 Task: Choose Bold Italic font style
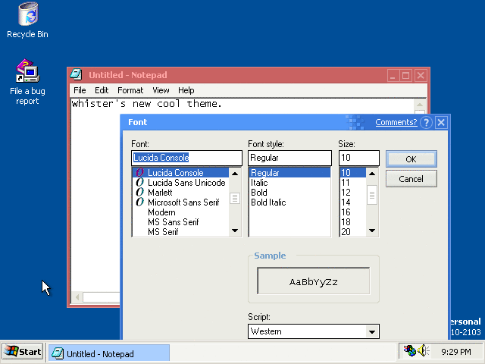[289, 202]
